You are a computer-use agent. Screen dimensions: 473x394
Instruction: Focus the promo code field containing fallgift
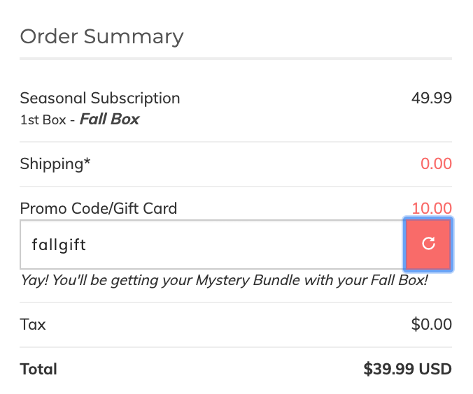(x=213, y=245)
